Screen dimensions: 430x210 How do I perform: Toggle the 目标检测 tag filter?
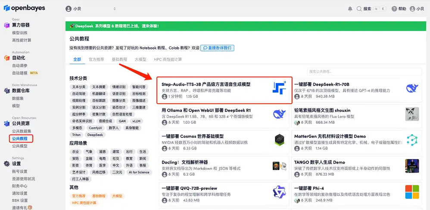pos(139,94)
